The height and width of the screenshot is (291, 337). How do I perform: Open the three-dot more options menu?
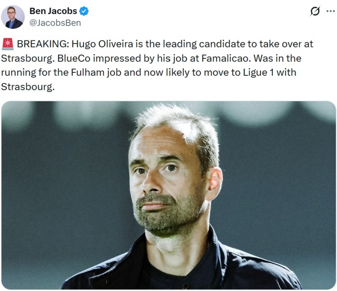pyautogui.click(x=330, y=11)
